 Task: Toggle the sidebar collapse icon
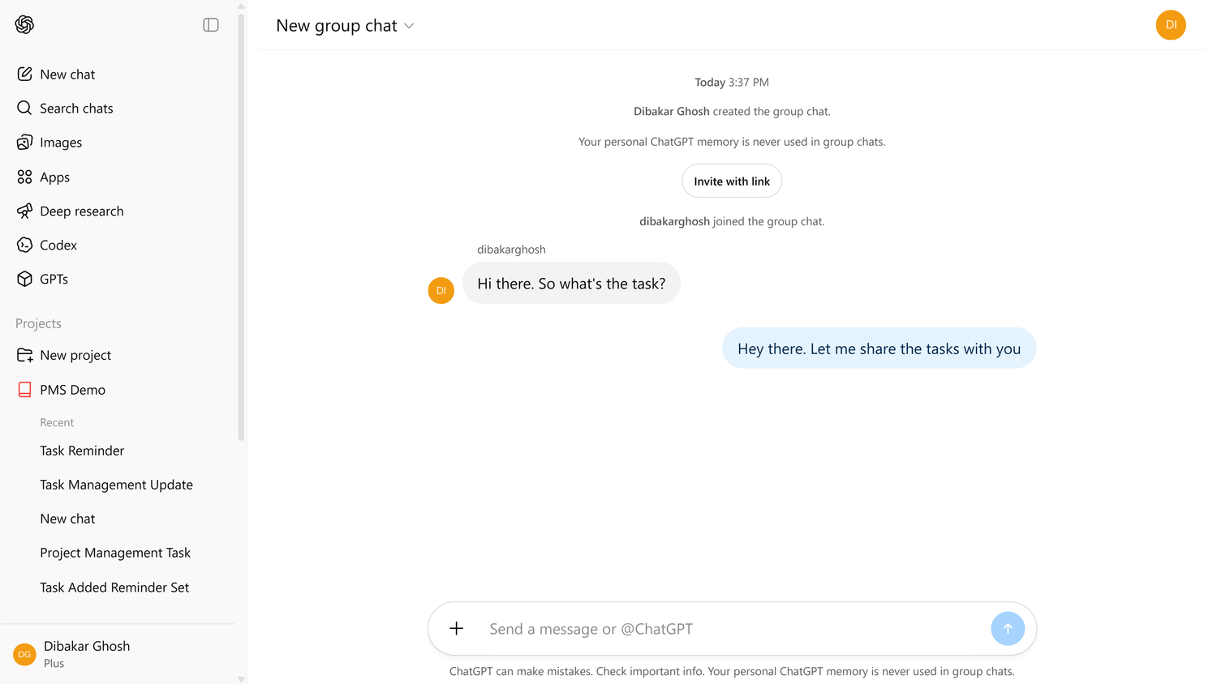point(211,25)
